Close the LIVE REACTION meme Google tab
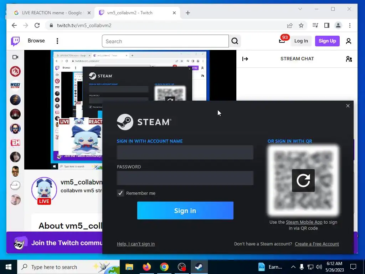This screenshot has width=365, height=274. tap(89, 13)
